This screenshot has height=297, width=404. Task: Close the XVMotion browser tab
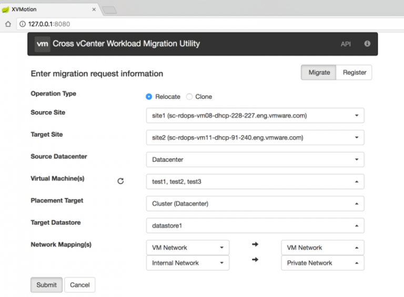pos(94,9)
